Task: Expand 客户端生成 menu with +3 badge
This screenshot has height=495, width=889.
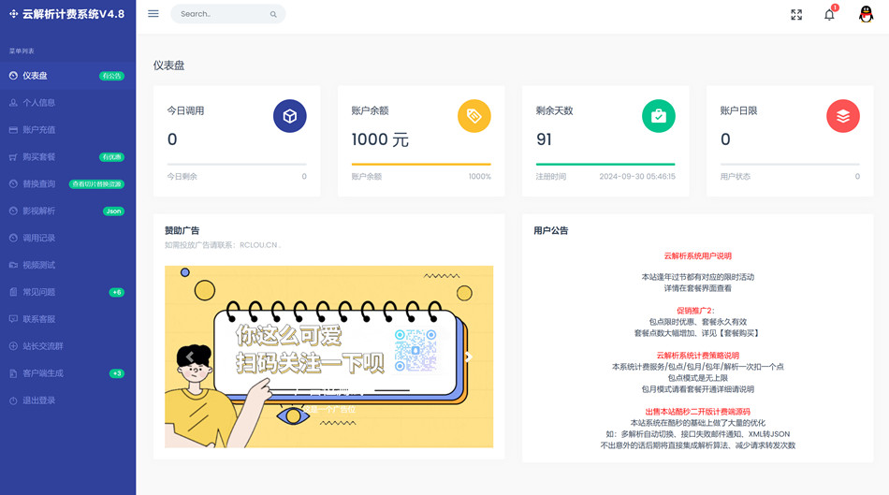Action: click(68, 373)
